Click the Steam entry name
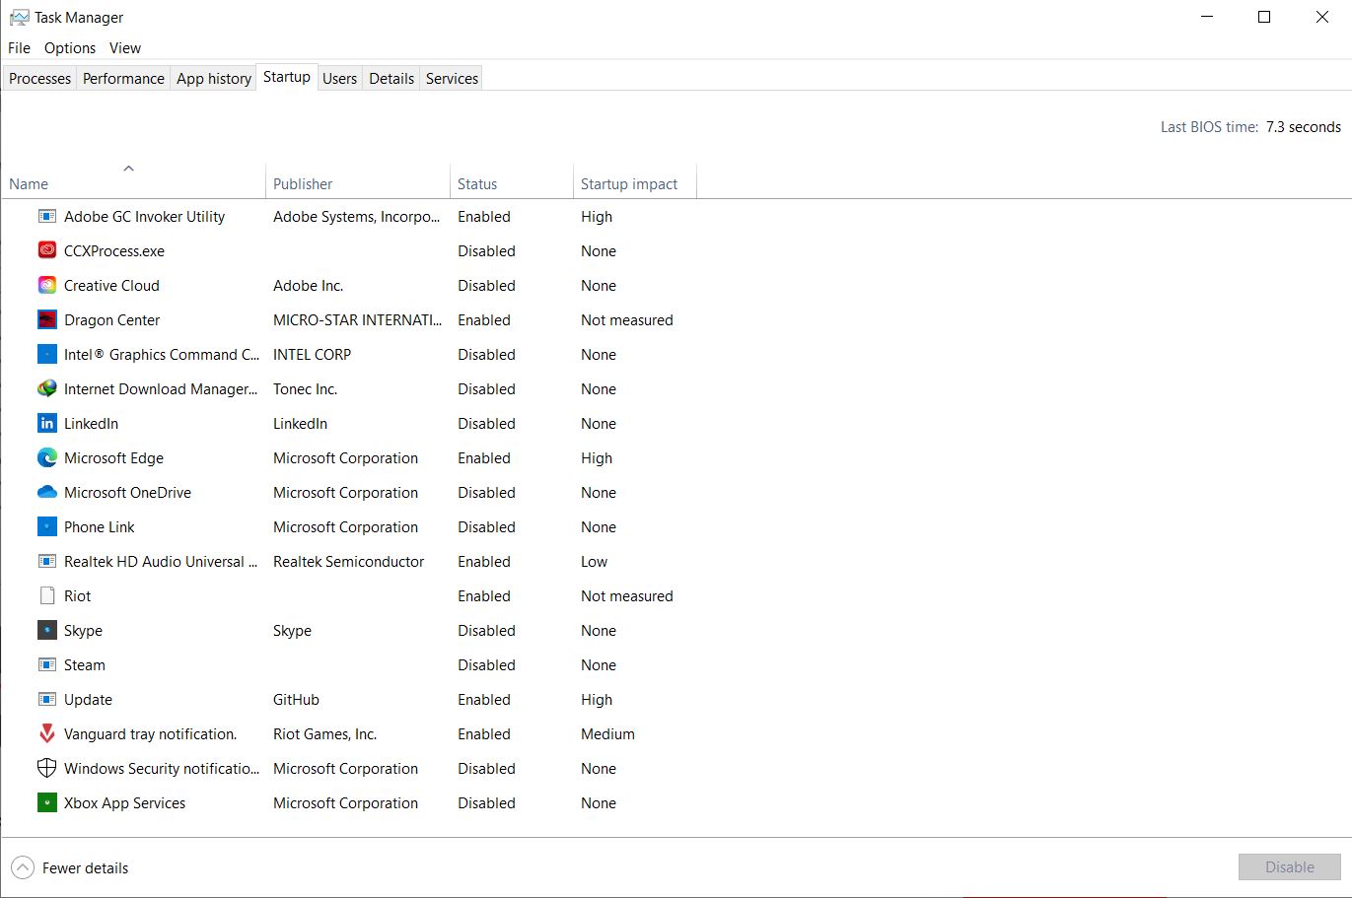The width and height of the screenshot is (1352, 898). click(85, 664)
